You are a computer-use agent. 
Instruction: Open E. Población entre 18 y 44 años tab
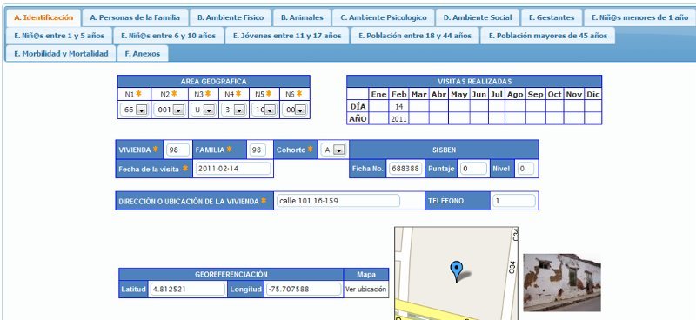pos(415,36)
